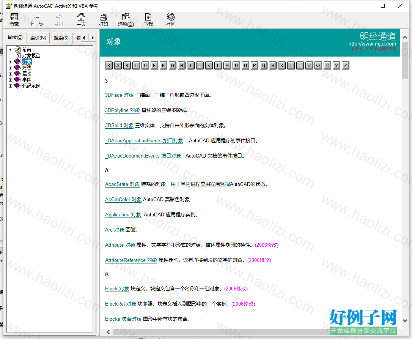
Task: Select 对象模型 in the contents tree
Action: pos(31,55)
